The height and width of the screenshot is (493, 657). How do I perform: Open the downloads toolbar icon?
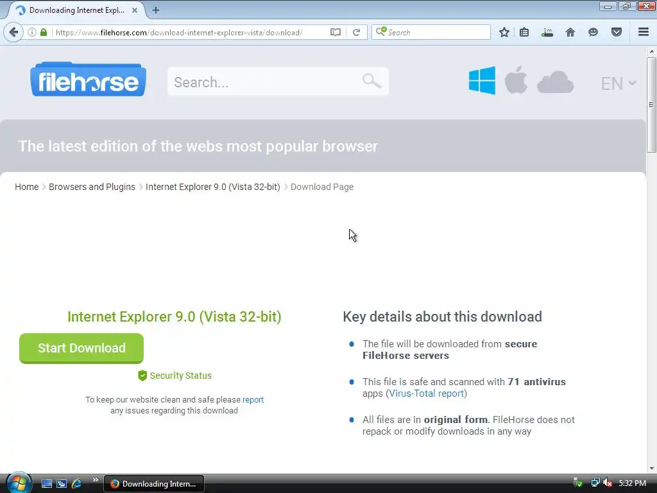547,32
